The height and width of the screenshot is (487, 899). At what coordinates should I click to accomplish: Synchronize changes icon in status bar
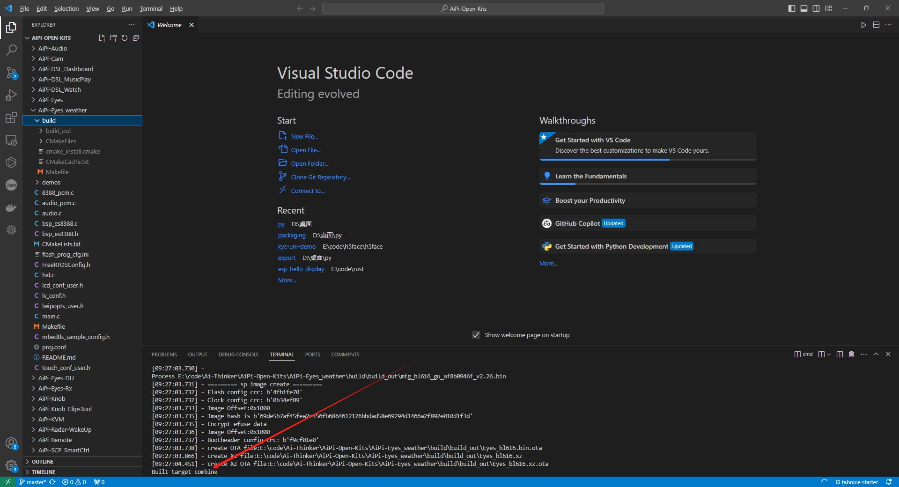(52, 482)
